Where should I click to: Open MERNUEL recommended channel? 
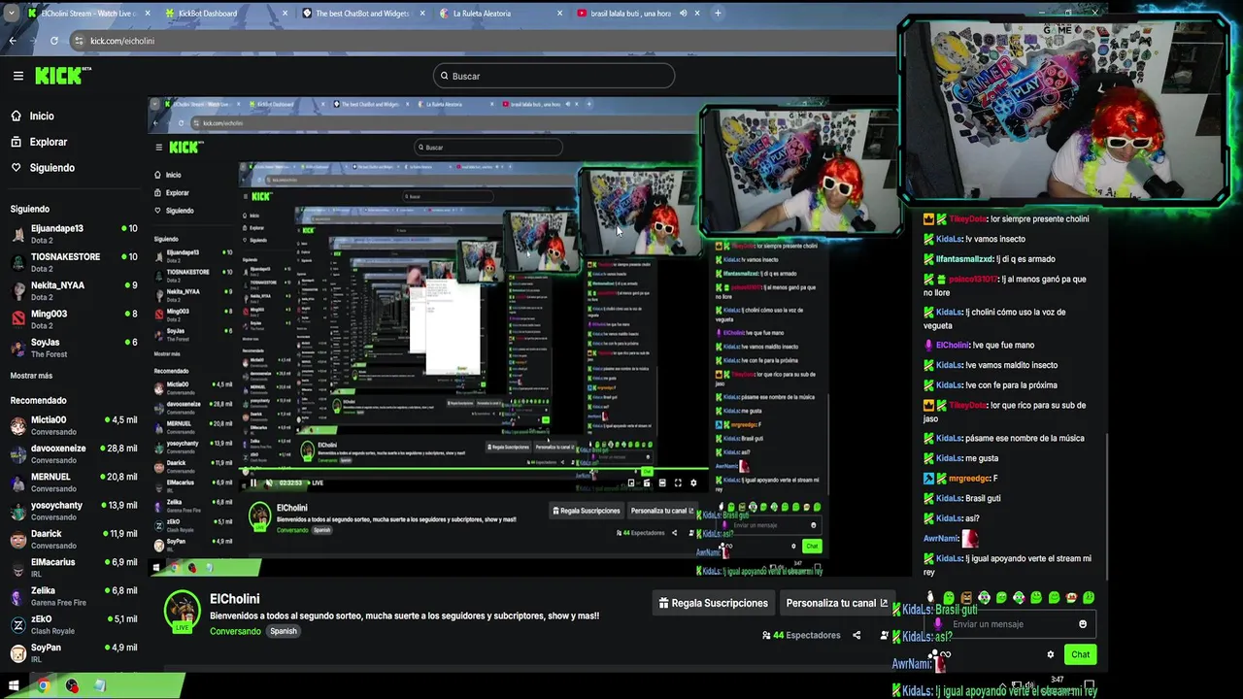(x=74, y=483)
